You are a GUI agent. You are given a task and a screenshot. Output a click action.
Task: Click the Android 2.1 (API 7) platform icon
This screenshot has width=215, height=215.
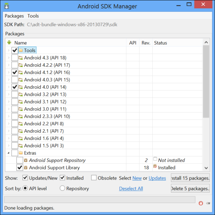(21, 131)
